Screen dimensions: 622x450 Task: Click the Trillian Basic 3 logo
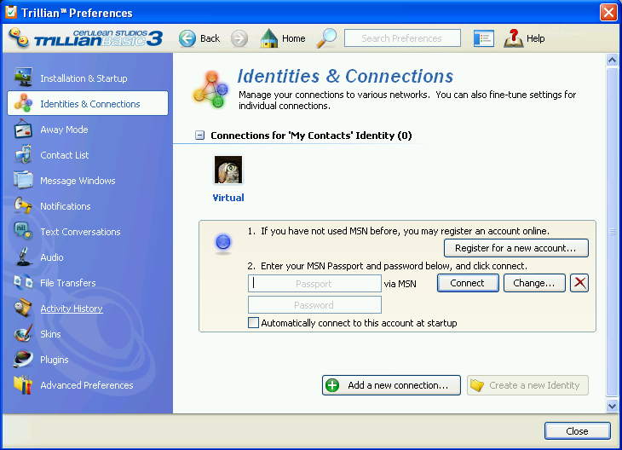tap(86, 38)
